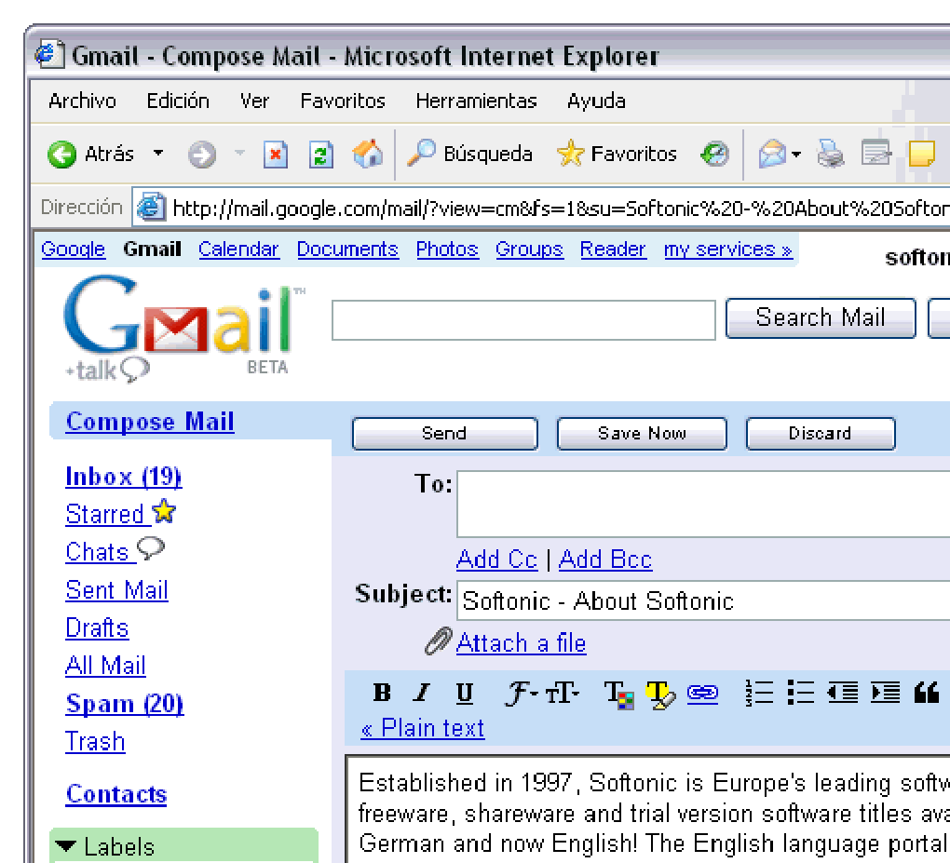Open the highlight color icon
The height and width of the screenshot is (863, 950).
(659, 694)
